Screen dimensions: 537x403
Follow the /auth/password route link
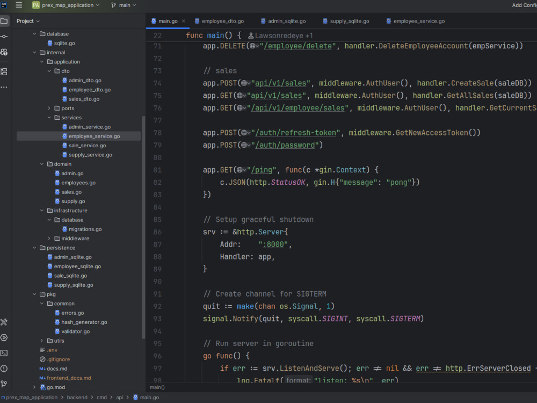[x=285, y=145]
